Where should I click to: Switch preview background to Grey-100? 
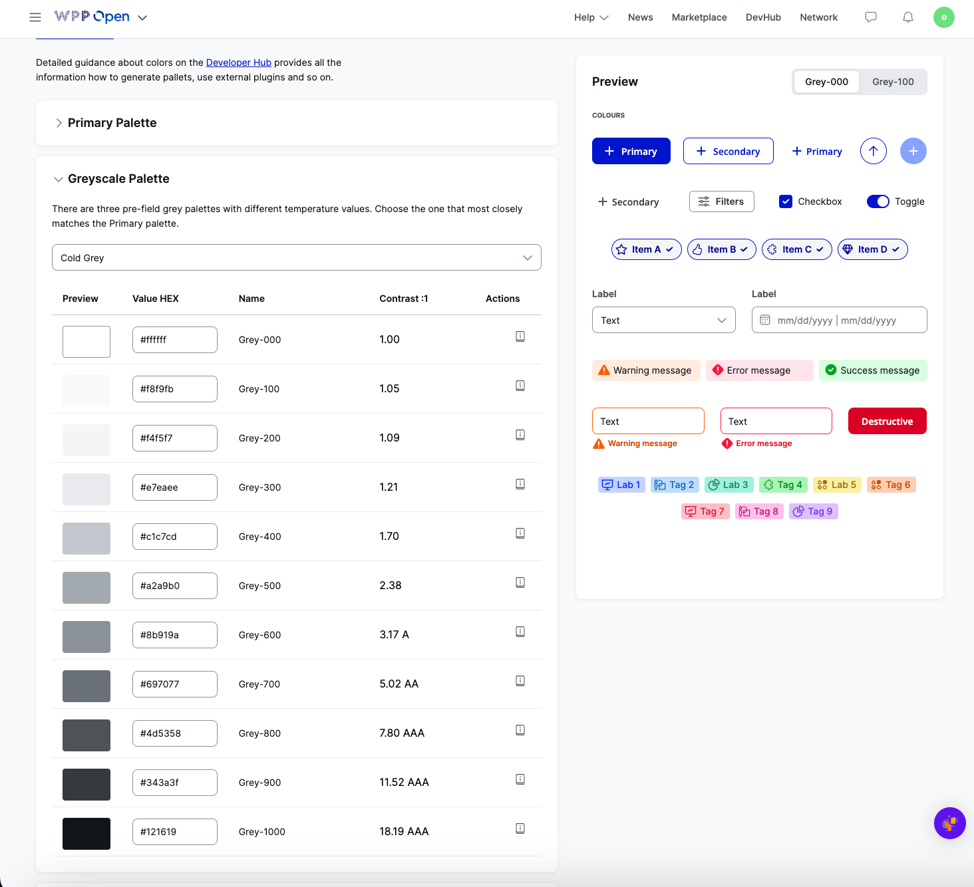(x=892, y=82)
